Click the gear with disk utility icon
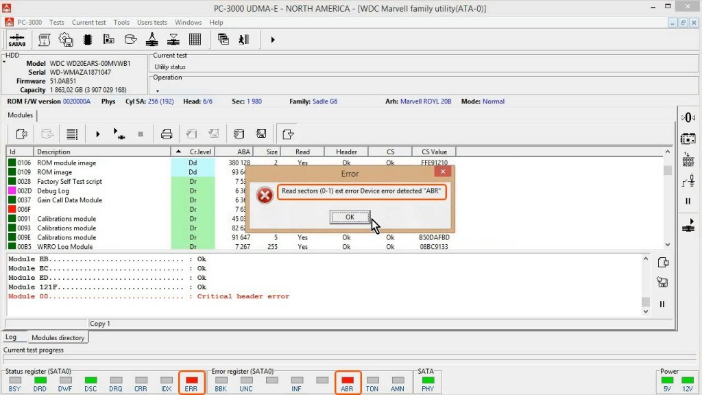 coord(66,40)
